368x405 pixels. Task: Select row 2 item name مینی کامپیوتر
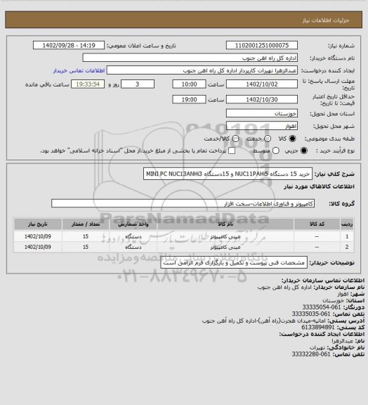(x=225, y=247)
